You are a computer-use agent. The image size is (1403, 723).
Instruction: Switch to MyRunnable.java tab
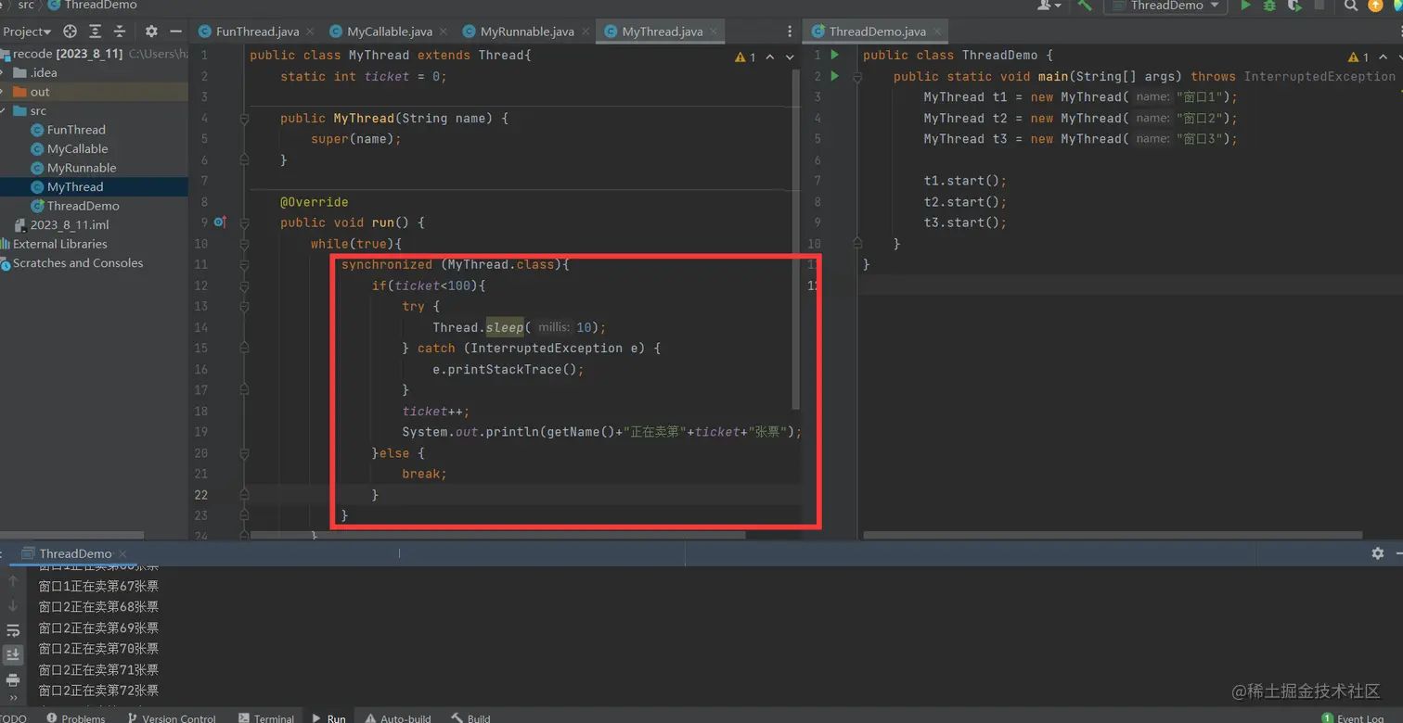point(527,32)
